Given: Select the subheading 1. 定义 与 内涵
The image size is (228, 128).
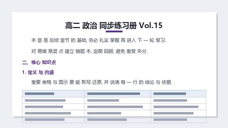Looking at the screenshot, I should [38, 72].
